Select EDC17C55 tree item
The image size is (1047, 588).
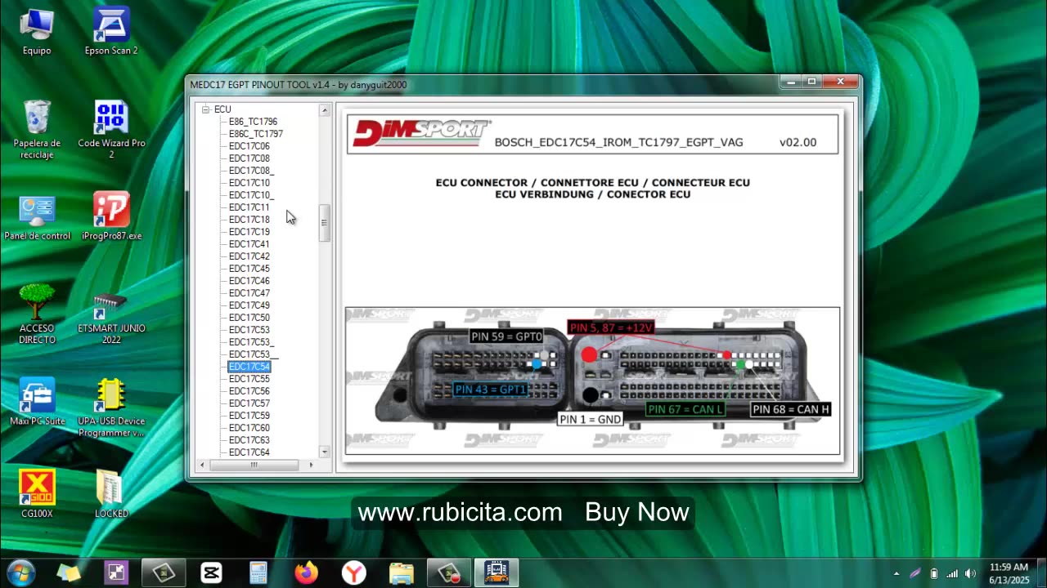249,379
